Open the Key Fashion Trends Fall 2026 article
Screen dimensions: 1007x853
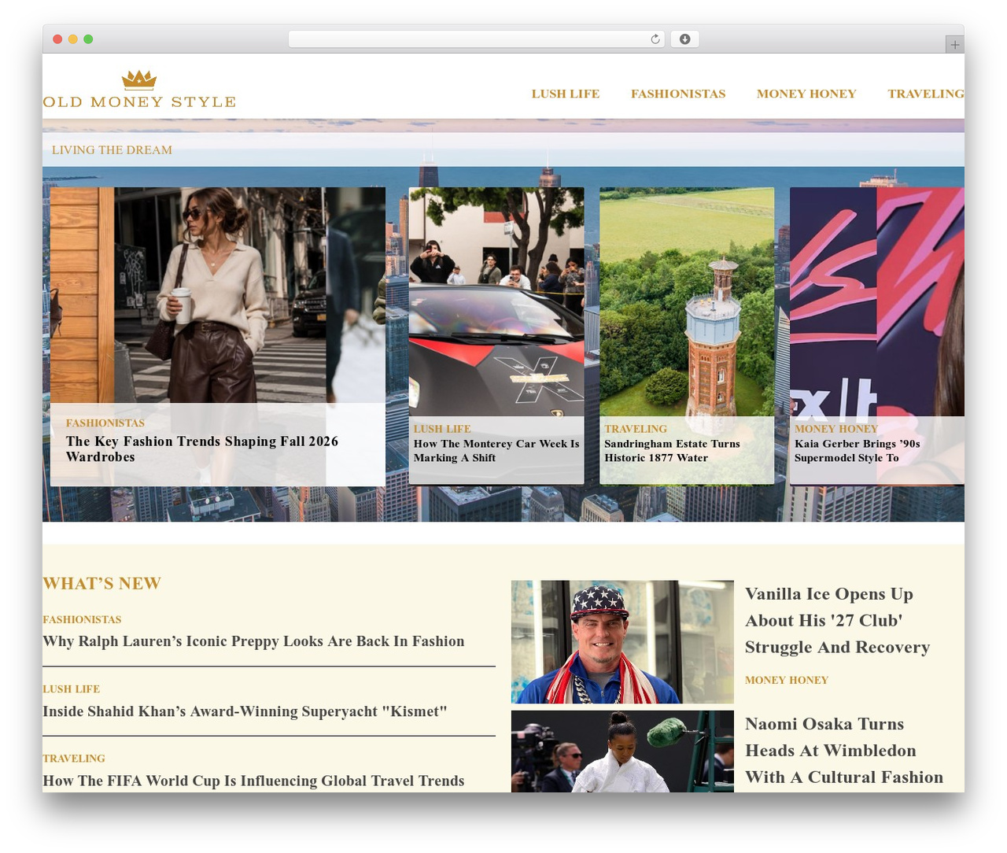(x=202, y=449)
